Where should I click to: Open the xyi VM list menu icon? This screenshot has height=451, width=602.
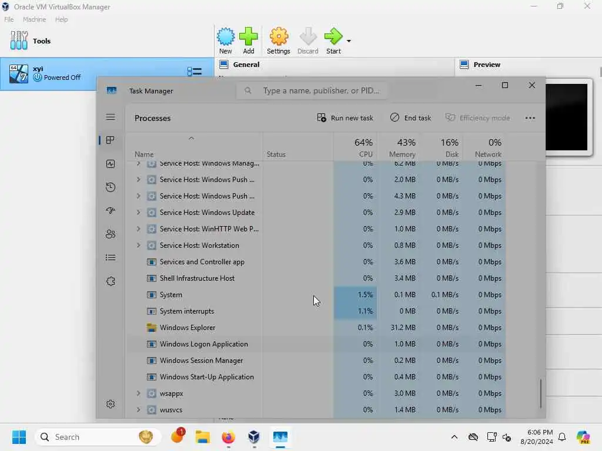click(194, 72)
